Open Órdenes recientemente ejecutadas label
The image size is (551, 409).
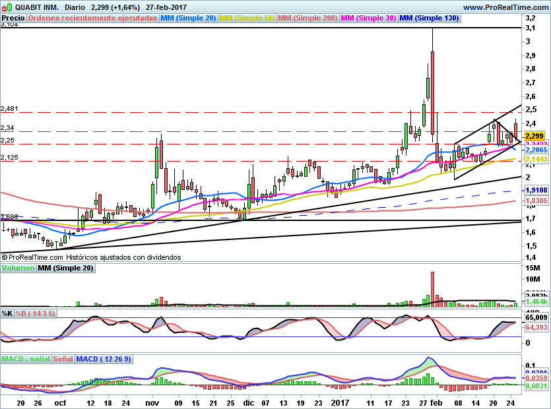[x=92, y=18]
